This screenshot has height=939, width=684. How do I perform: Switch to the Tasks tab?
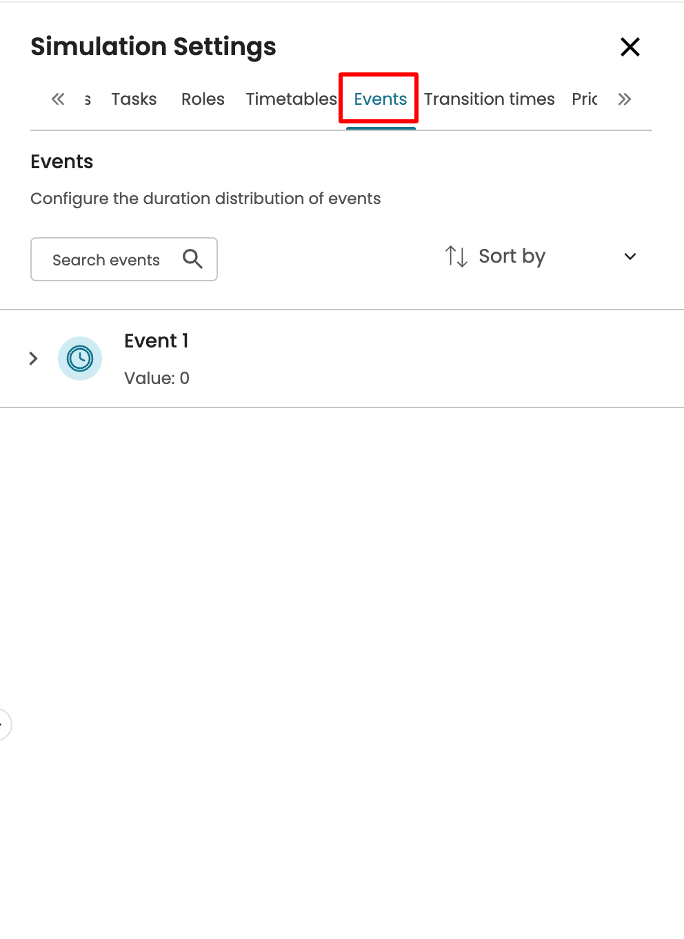(x=134, y=99)
